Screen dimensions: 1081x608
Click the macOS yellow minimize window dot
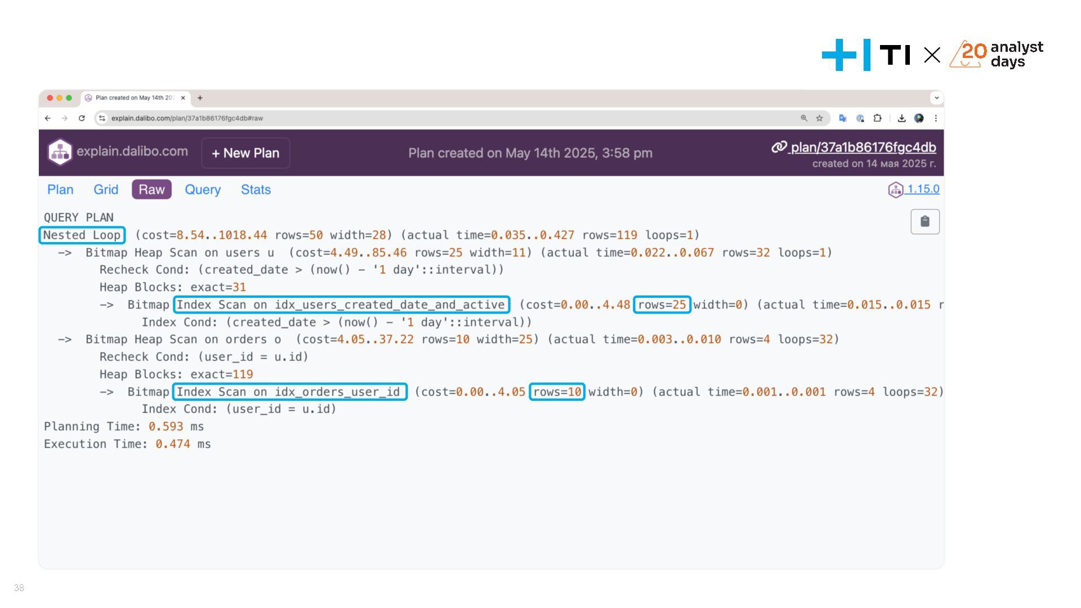click(x=59, y=98)
